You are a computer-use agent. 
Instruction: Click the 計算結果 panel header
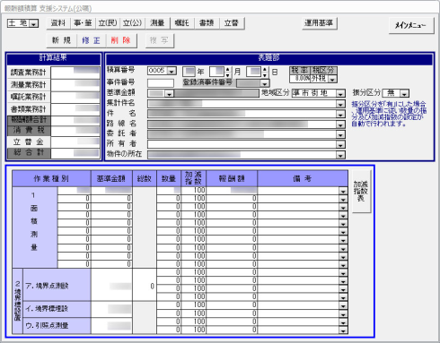tap(53, 58)
